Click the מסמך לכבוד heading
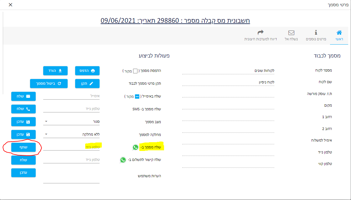 click(x=327, y=56)
